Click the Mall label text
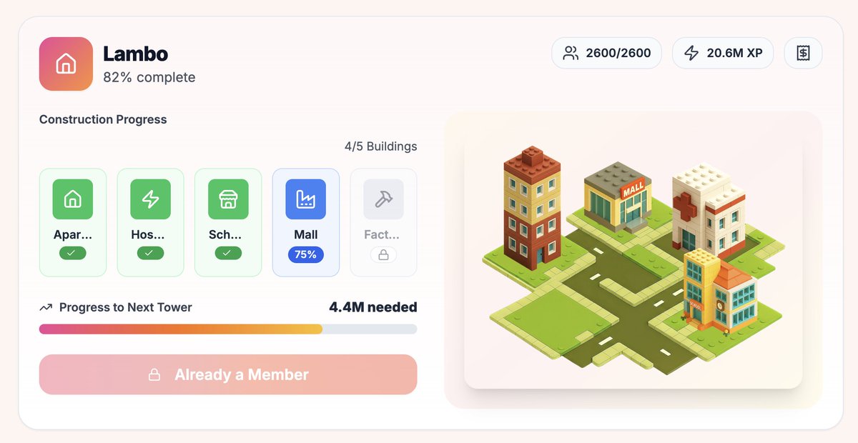The image size is (858, 443). 306,234
